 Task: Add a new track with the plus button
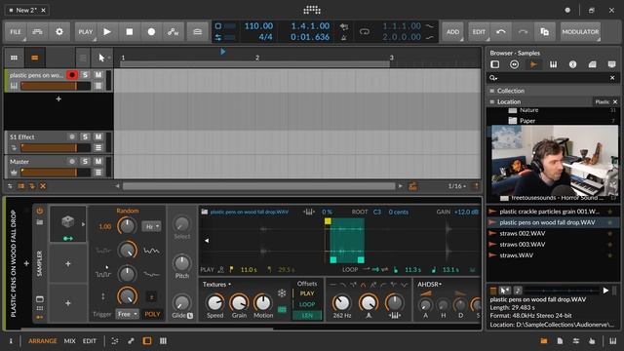click(x=58, y=98)
